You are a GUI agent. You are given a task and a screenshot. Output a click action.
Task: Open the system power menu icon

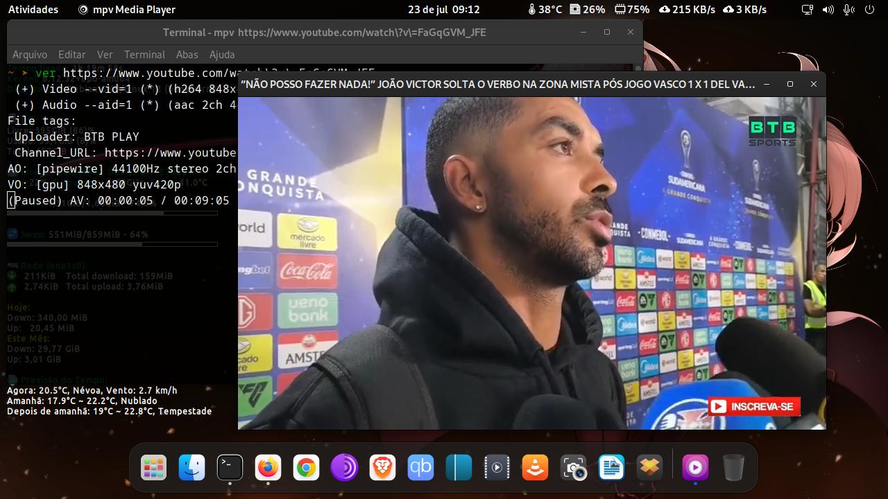(x=869, y=10)
